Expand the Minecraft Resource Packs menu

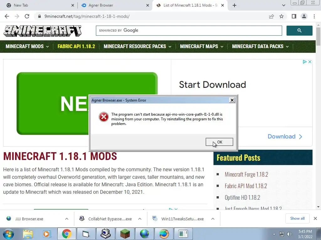[137, 46]
